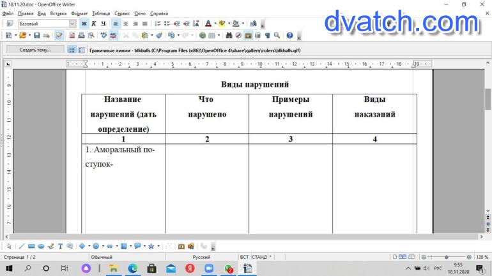This screenshot has height=276, width=492.
Task: Toggle italic formatting (K button)
Action: pyautogui.click(x=93, y=24)
